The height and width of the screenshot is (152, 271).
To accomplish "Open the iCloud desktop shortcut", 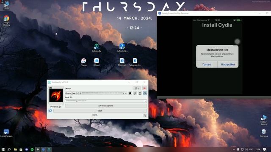I will (97, 62).
